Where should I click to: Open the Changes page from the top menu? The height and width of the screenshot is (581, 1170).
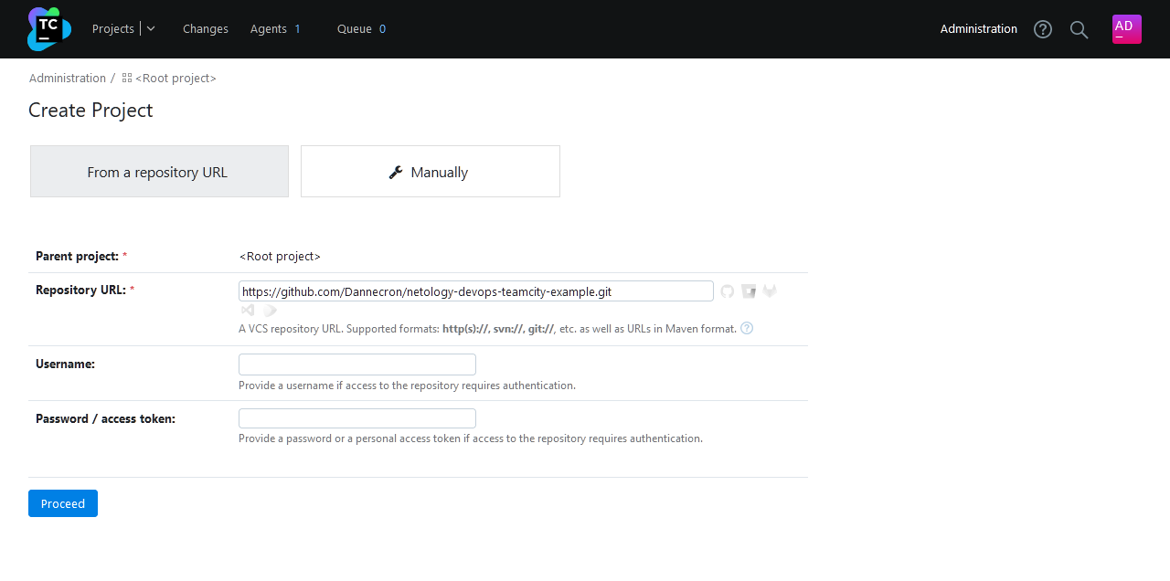coord(205,28)
